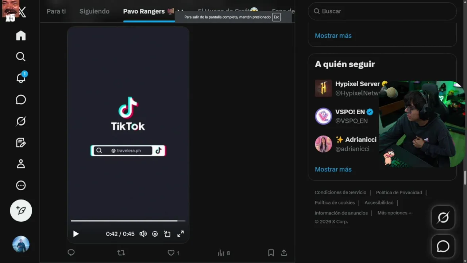467x263 pixels.
Task: Switch to Siguiendo tab
Action: [94, 11]
